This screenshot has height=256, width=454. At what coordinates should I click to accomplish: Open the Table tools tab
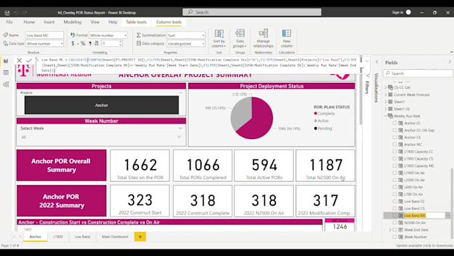point(136,22)
